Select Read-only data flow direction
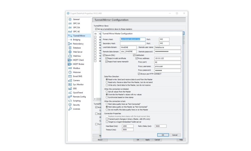The width and height of the screenshot is (251, 151). pos(107,82)
